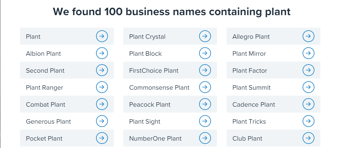Click the arrow icon next to Plant Crystal
The width and height of the screenshot is (343, 148).
[205, 37]
